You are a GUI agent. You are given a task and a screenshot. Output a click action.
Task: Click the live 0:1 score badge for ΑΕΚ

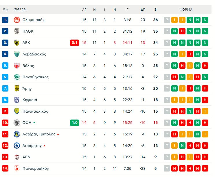pyautogui.click(x=74, y=43)
